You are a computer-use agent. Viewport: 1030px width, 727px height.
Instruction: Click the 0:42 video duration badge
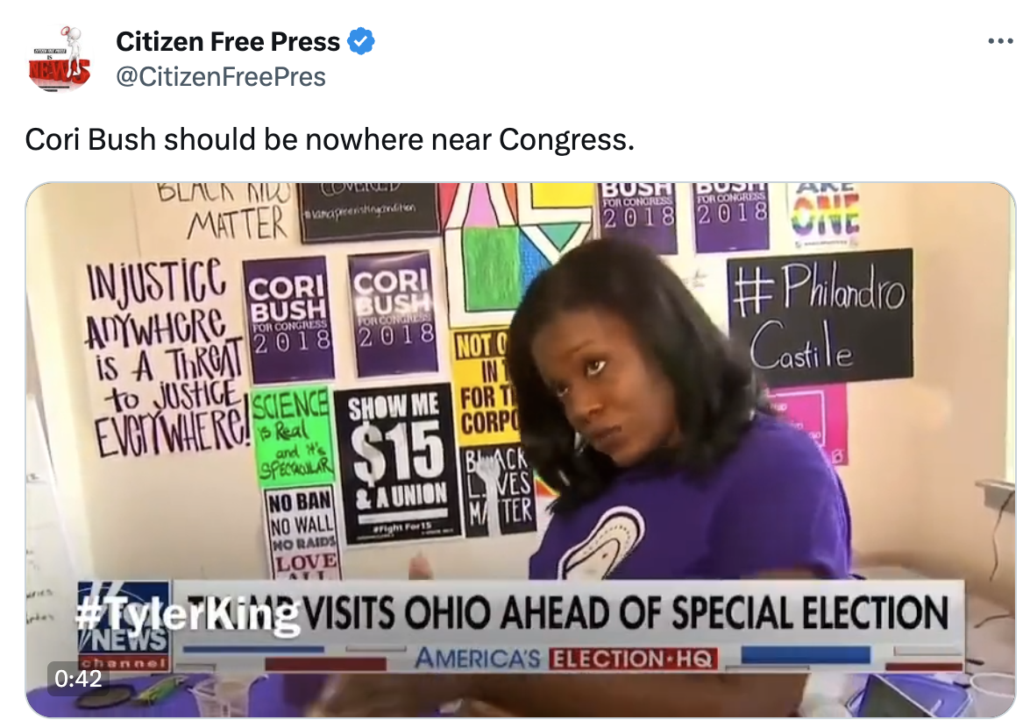pos(78,678)
